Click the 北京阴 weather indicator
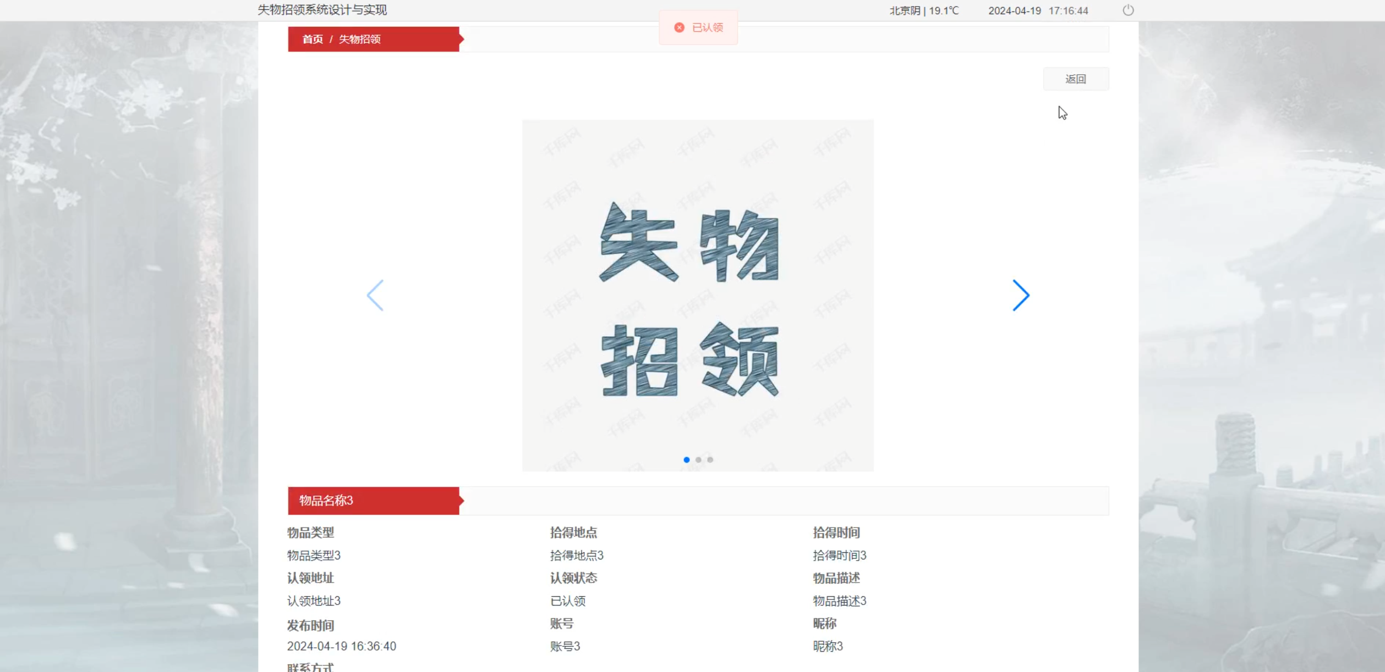 pyautogui.click(x=924, y=10)
